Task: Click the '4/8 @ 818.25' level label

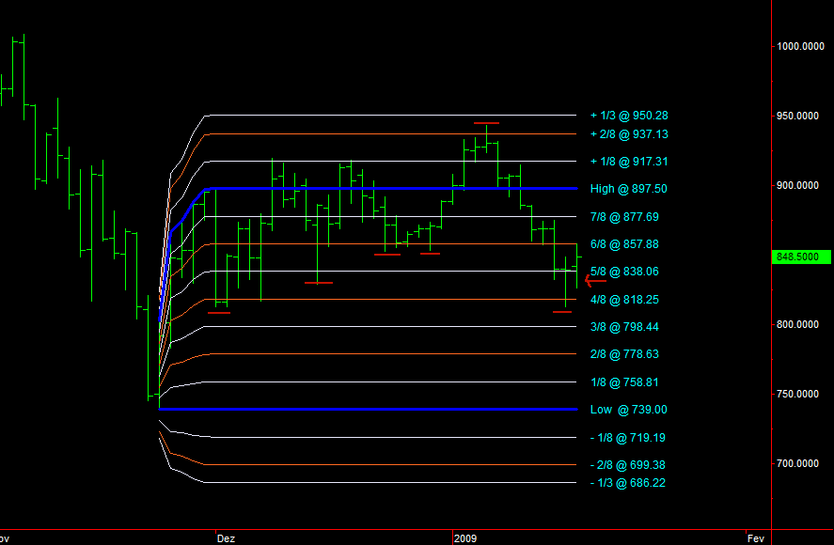Action: tap(624, 300)
